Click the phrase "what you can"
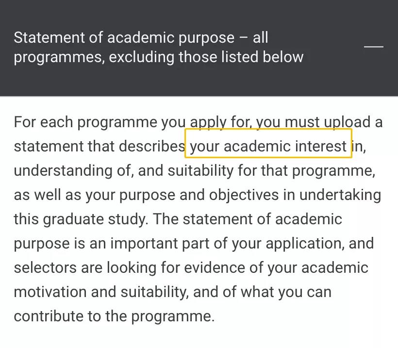 (286, 292)
